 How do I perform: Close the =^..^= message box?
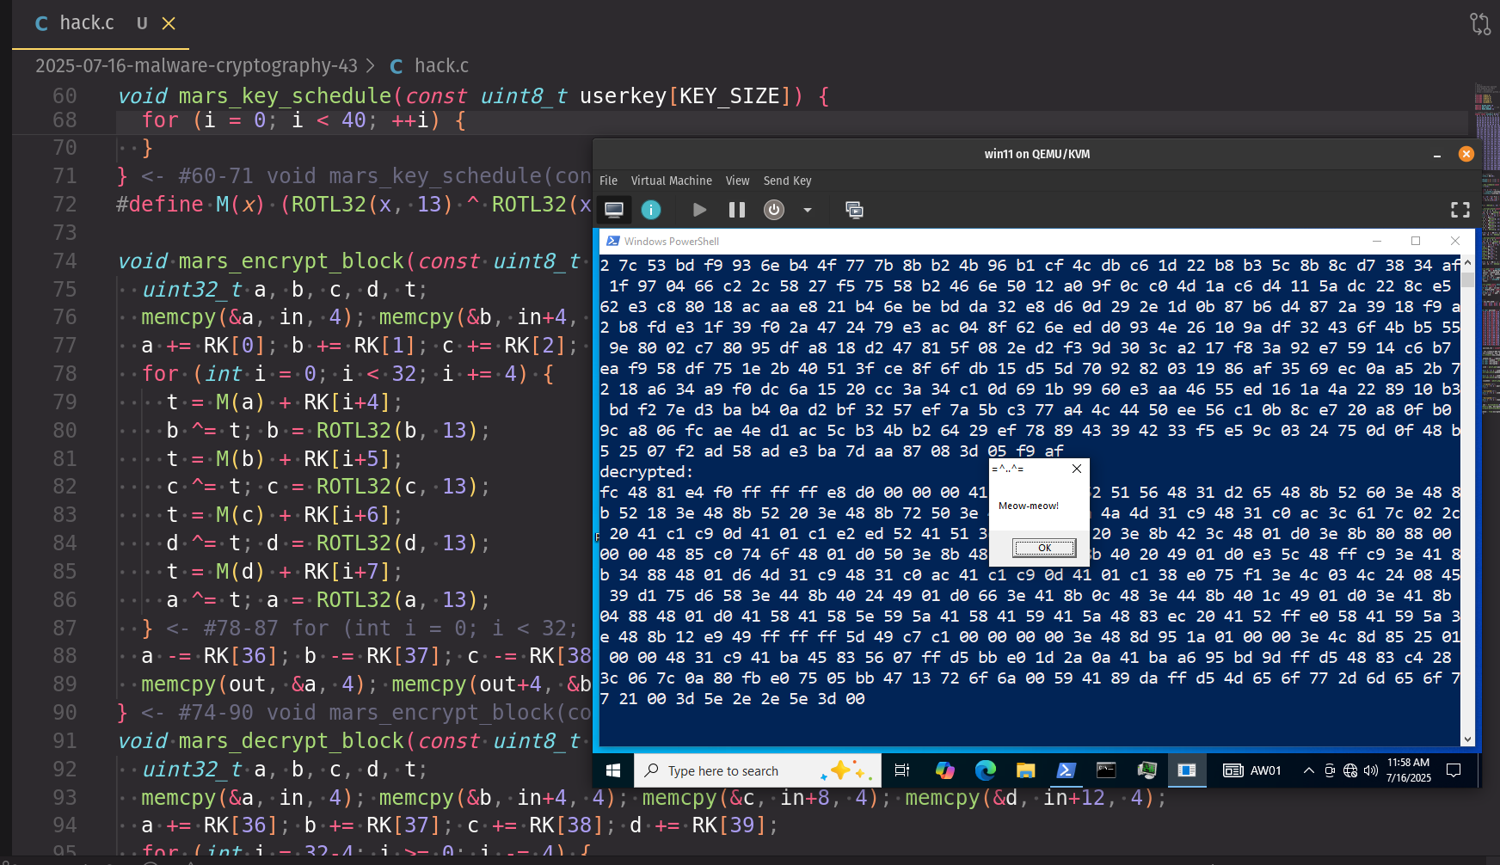[x=1077, y=469]
